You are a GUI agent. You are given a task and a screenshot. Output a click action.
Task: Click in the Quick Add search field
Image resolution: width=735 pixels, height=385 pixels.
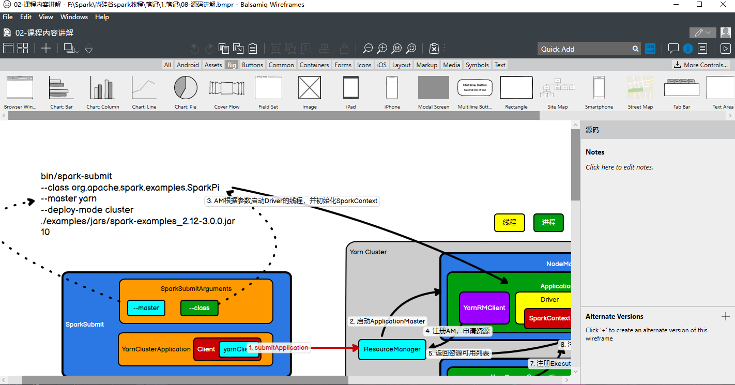pyautogui.click(x=584, y=49)
